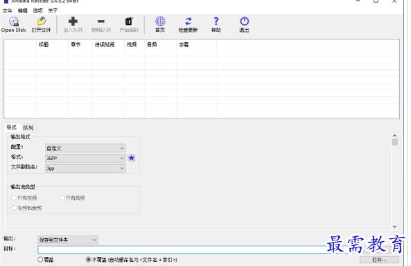Click the 持续时间 column header
The height and width of the screenshot is (266, 411).
click(x=109, y=44)
